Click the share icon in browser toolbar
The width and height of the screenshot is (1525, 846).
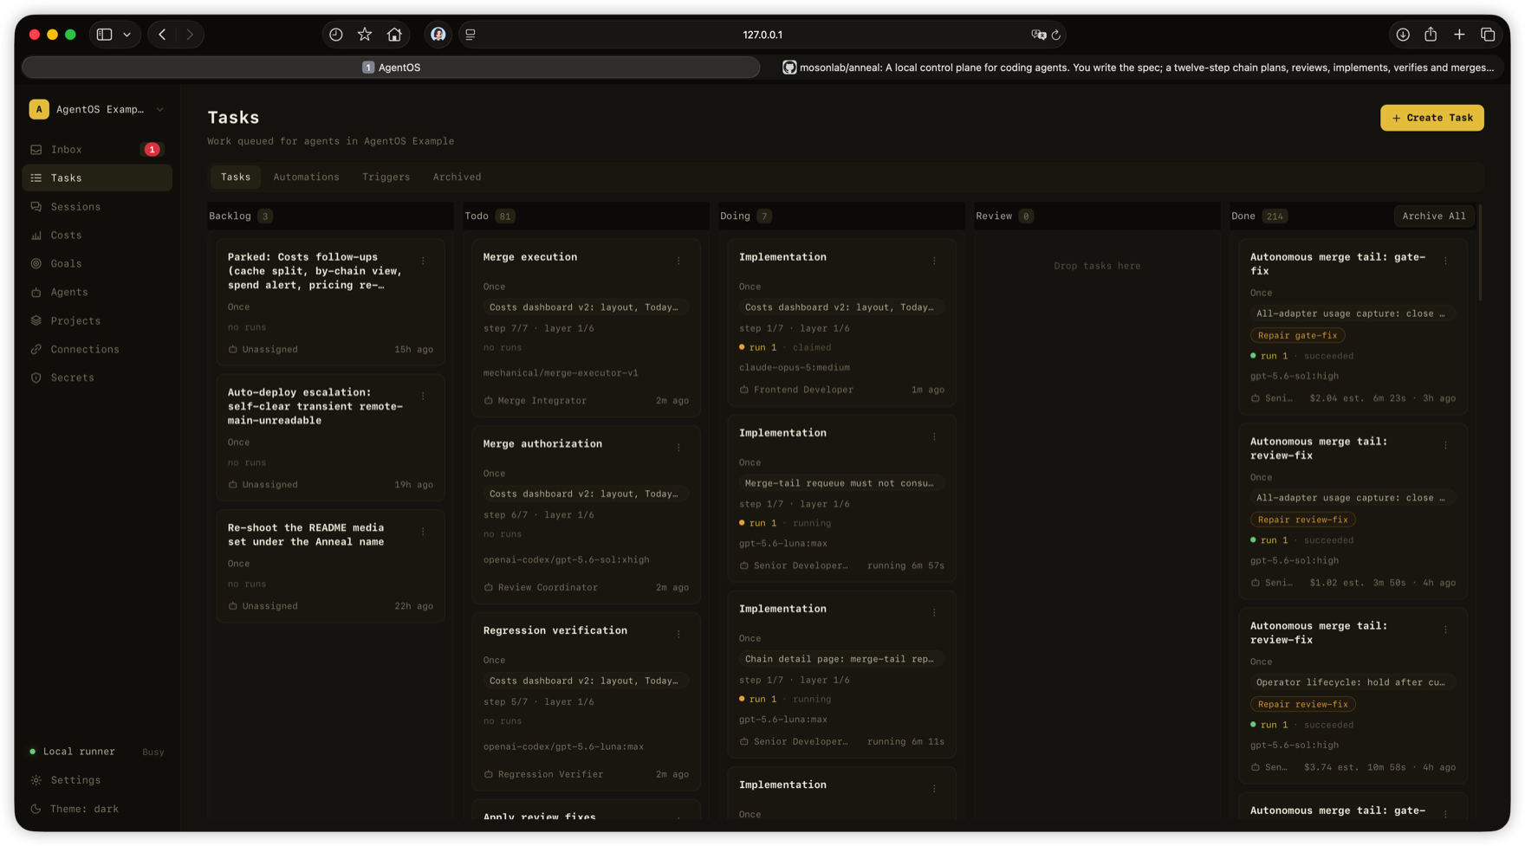point(1431,35)
